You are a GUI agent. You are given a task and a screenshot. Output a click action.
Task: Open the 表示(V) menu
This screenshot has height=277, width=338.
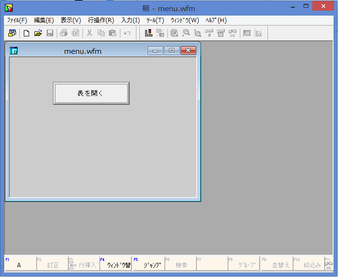(x=70, y=20)
